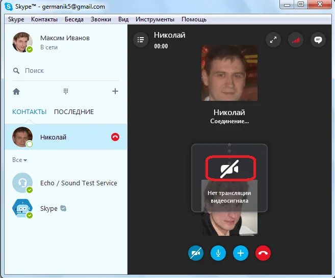Minimize the Skype window
This screenshot has width=335, height=278.
coord(287,5)
